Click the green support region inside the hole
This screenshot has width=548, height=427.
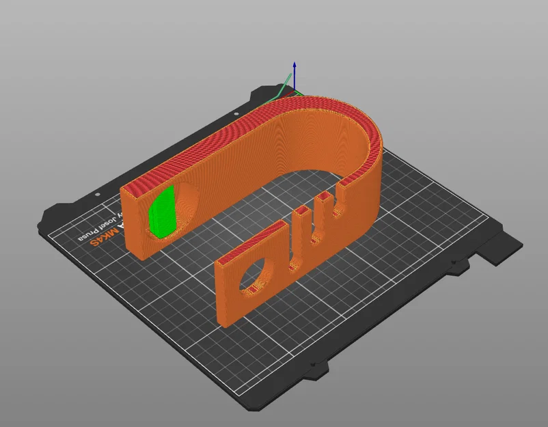pos(162,212)
